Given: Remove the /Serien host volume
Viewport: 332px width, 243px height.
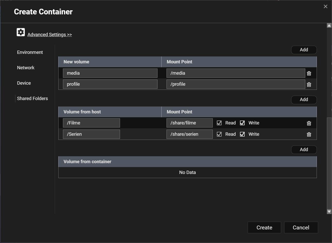Looking at the screenshot, I should (309, 134).
